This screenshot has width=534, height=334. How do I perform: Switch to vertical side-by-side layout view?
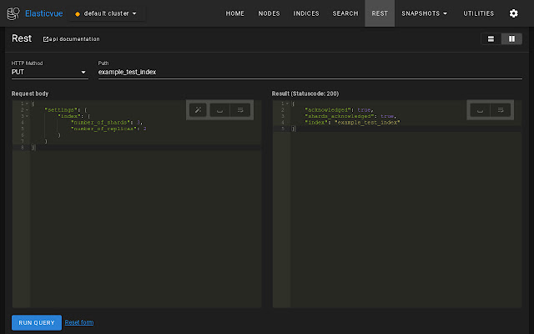point(510,39)
